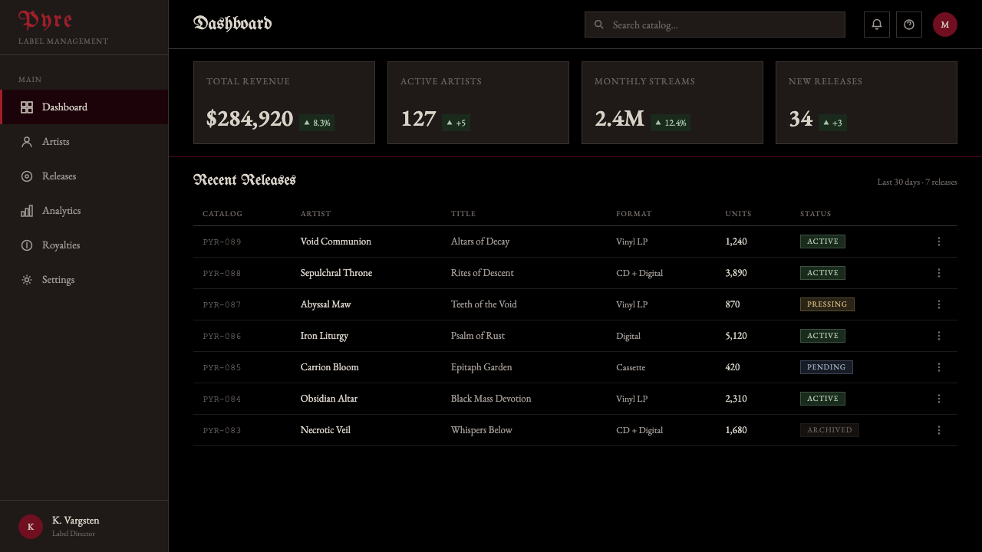Open the Settings section

pos(84,280)
